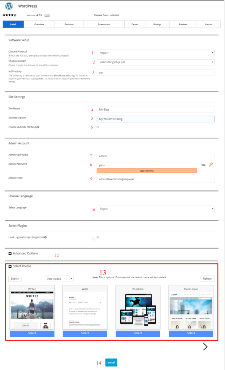
Task: Open the Choose Protocol dropdown
Action: (x=156, y=53)
